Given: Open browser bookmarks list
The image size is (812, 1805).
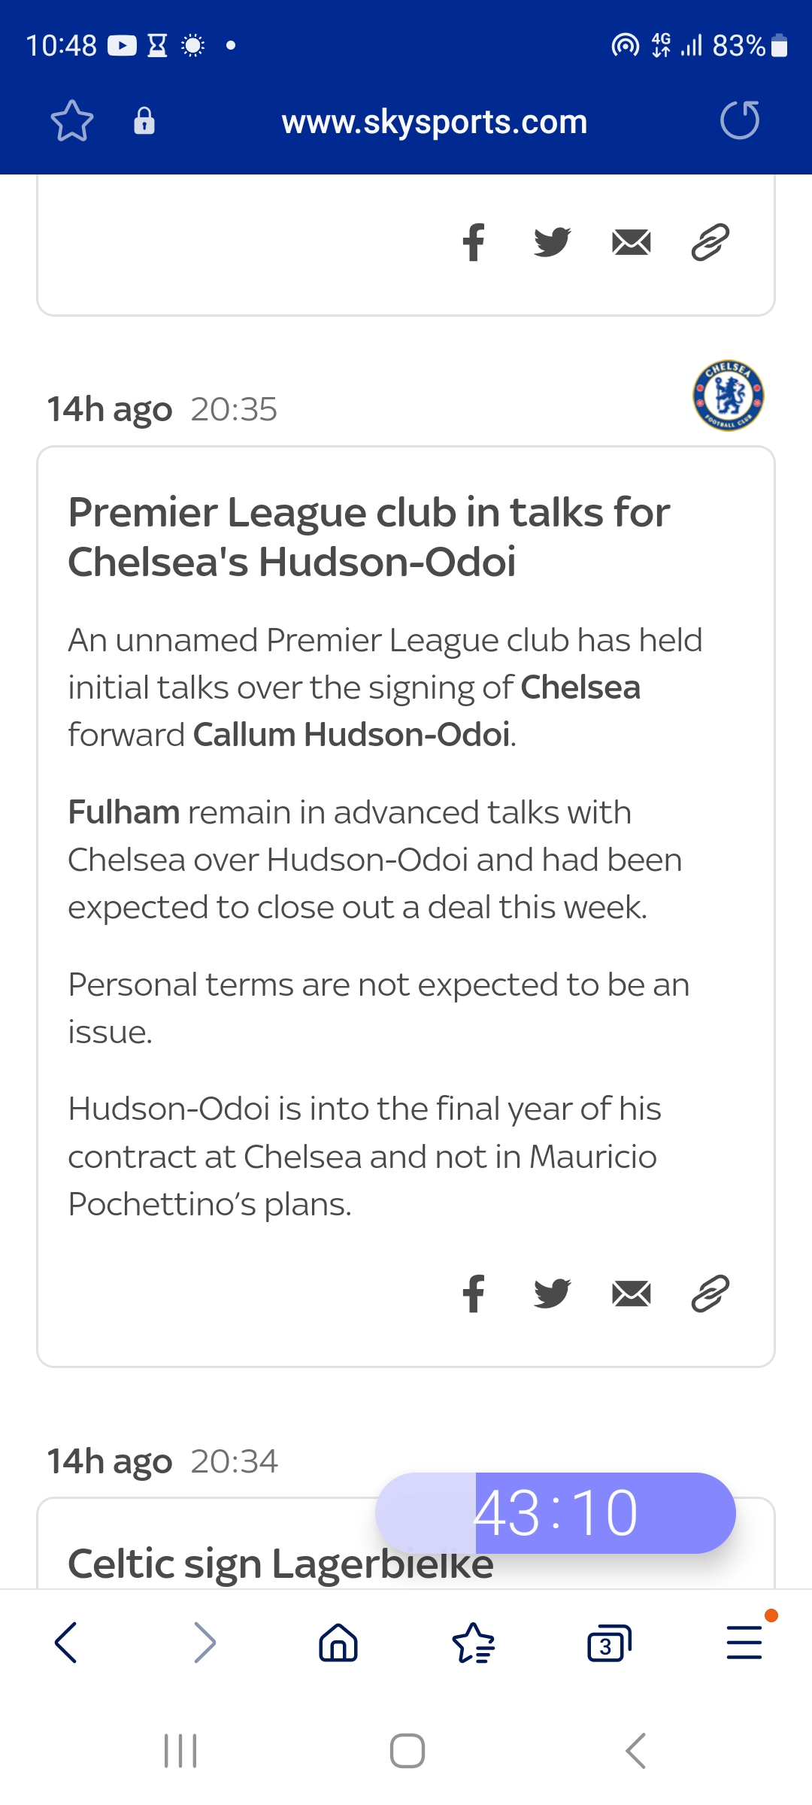Looking at the screenshot, I should [474, 1643].
